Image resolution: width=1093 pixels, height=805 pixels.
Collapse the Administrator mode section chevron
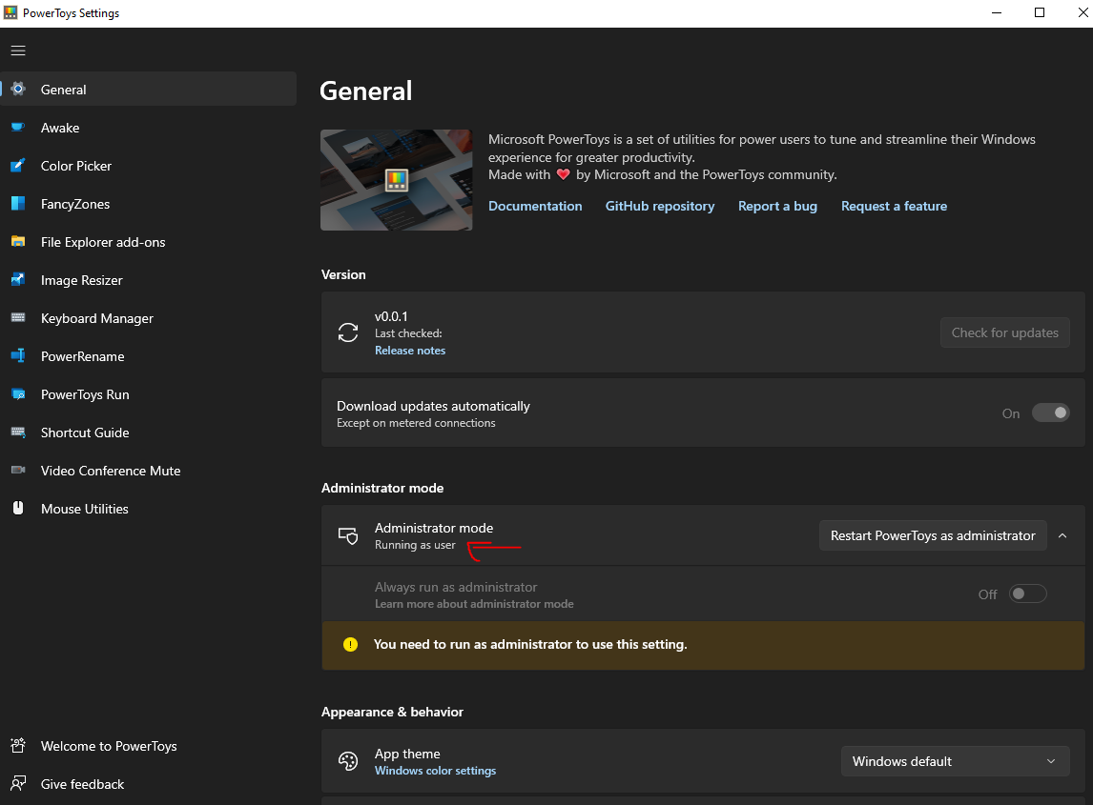coord(1062,535)
